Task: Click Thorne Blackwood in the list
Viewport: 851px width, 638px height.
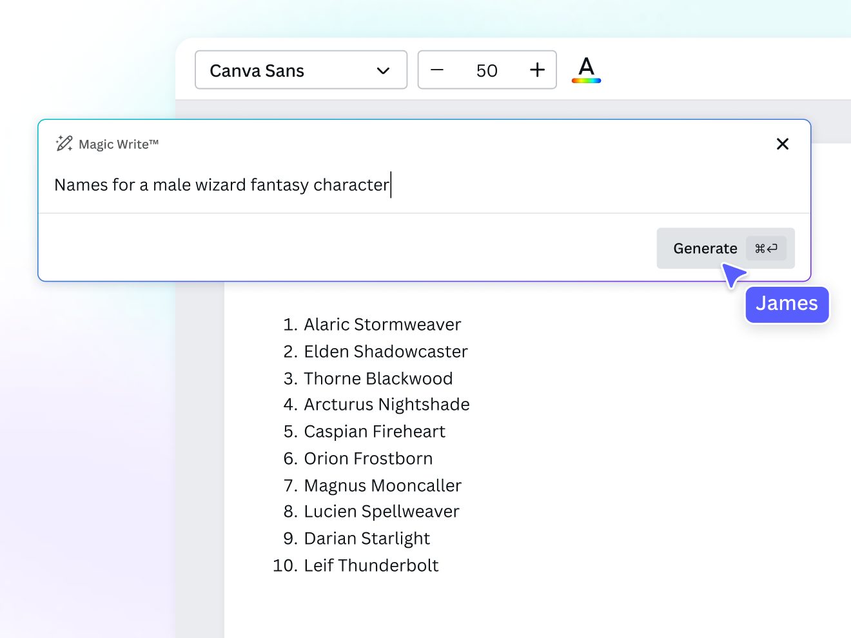Action: [378, 378]
